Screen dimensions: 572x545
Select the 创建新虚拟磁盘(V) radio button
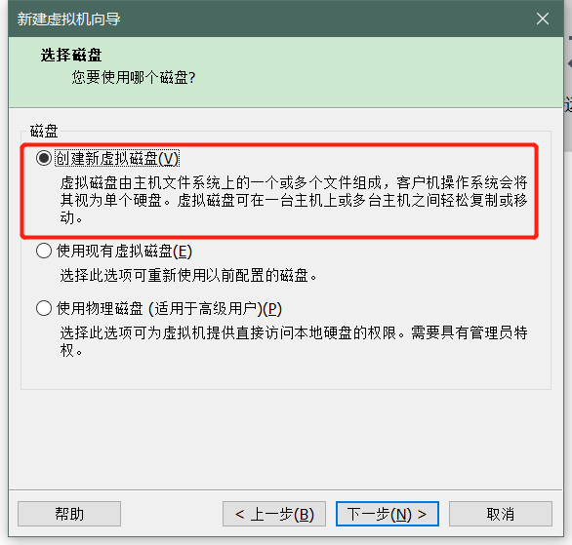coord(44,159)
